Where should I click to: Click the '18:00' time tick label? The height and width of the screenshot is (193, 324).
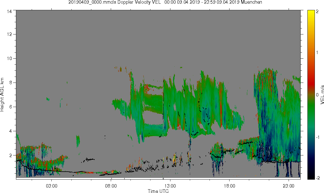[x=229, y=186]
